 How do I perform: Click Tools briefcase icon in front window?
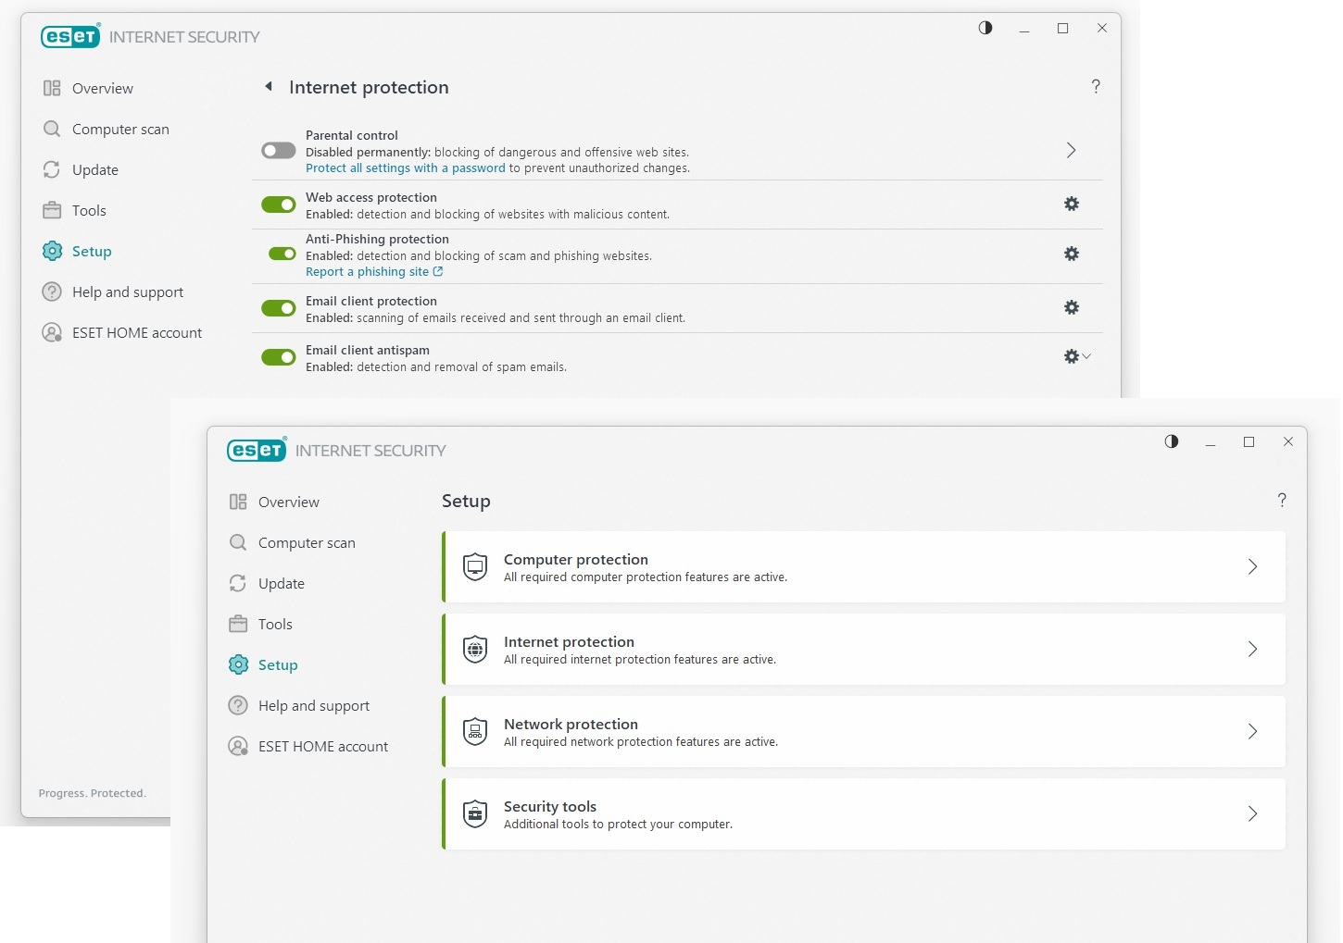[238, 625]
